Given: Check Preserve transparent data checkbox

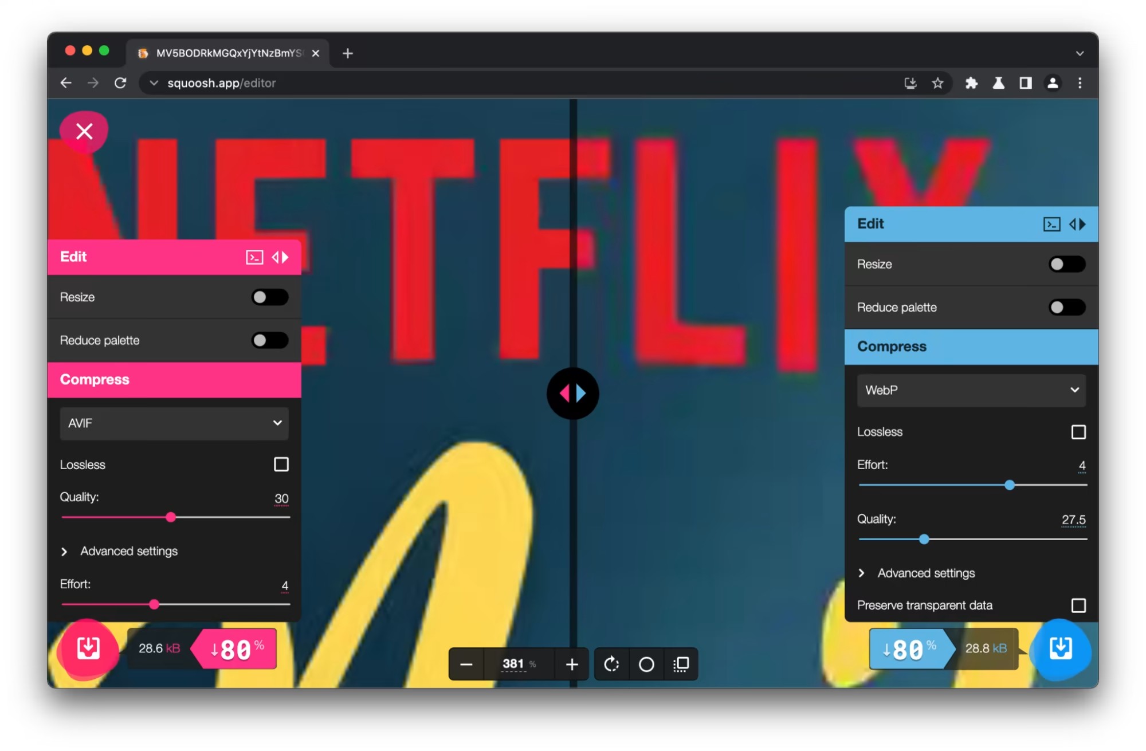Looking at the screenshot, I should (x=1078, y=605).
